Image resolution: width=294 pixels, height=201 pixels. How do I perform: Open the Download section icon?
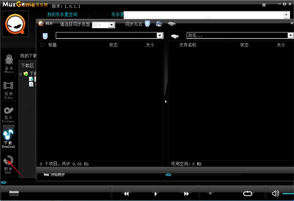click(x=8, y=138)
